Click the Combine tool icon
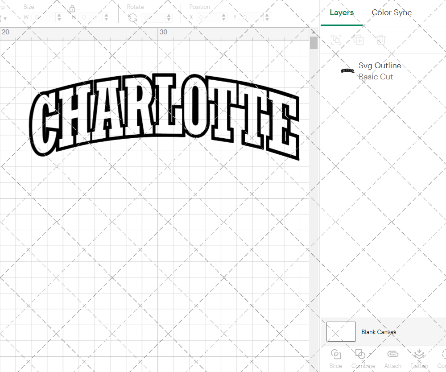 [x=360, y=355]
